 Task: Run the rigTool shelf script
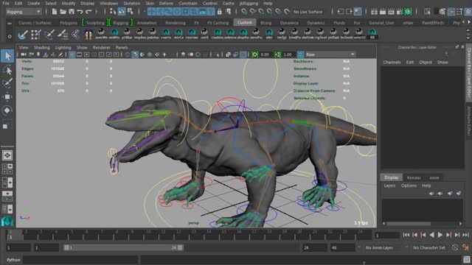point(320,34)
